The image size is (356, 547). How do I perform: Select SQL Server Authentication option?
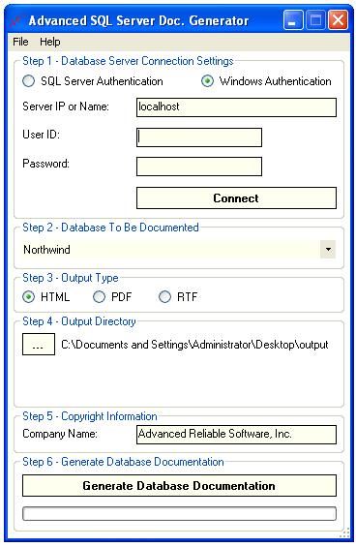coord(29,81)
